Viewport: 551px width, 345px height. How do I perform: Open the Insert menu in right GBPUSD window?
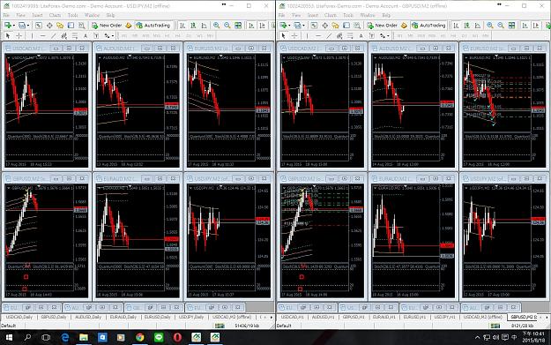(313, 15)
